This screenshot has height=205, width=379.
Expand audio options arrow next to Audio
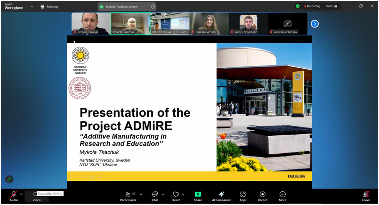pyautogui.click(x=22, y=194)
